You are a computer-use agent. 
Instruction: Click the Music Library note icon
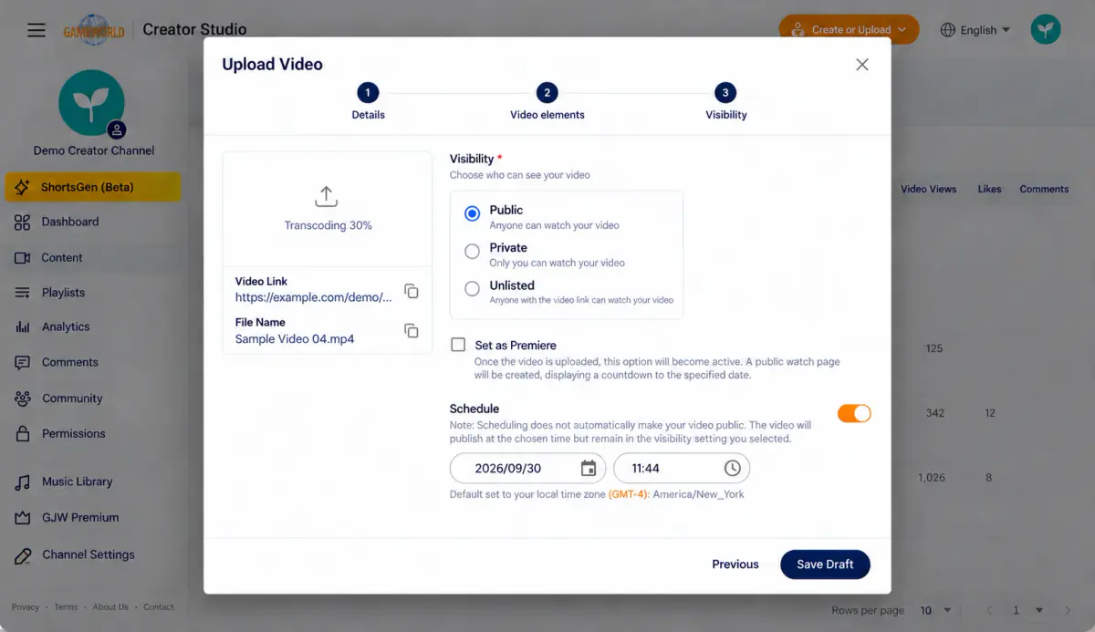23,482
